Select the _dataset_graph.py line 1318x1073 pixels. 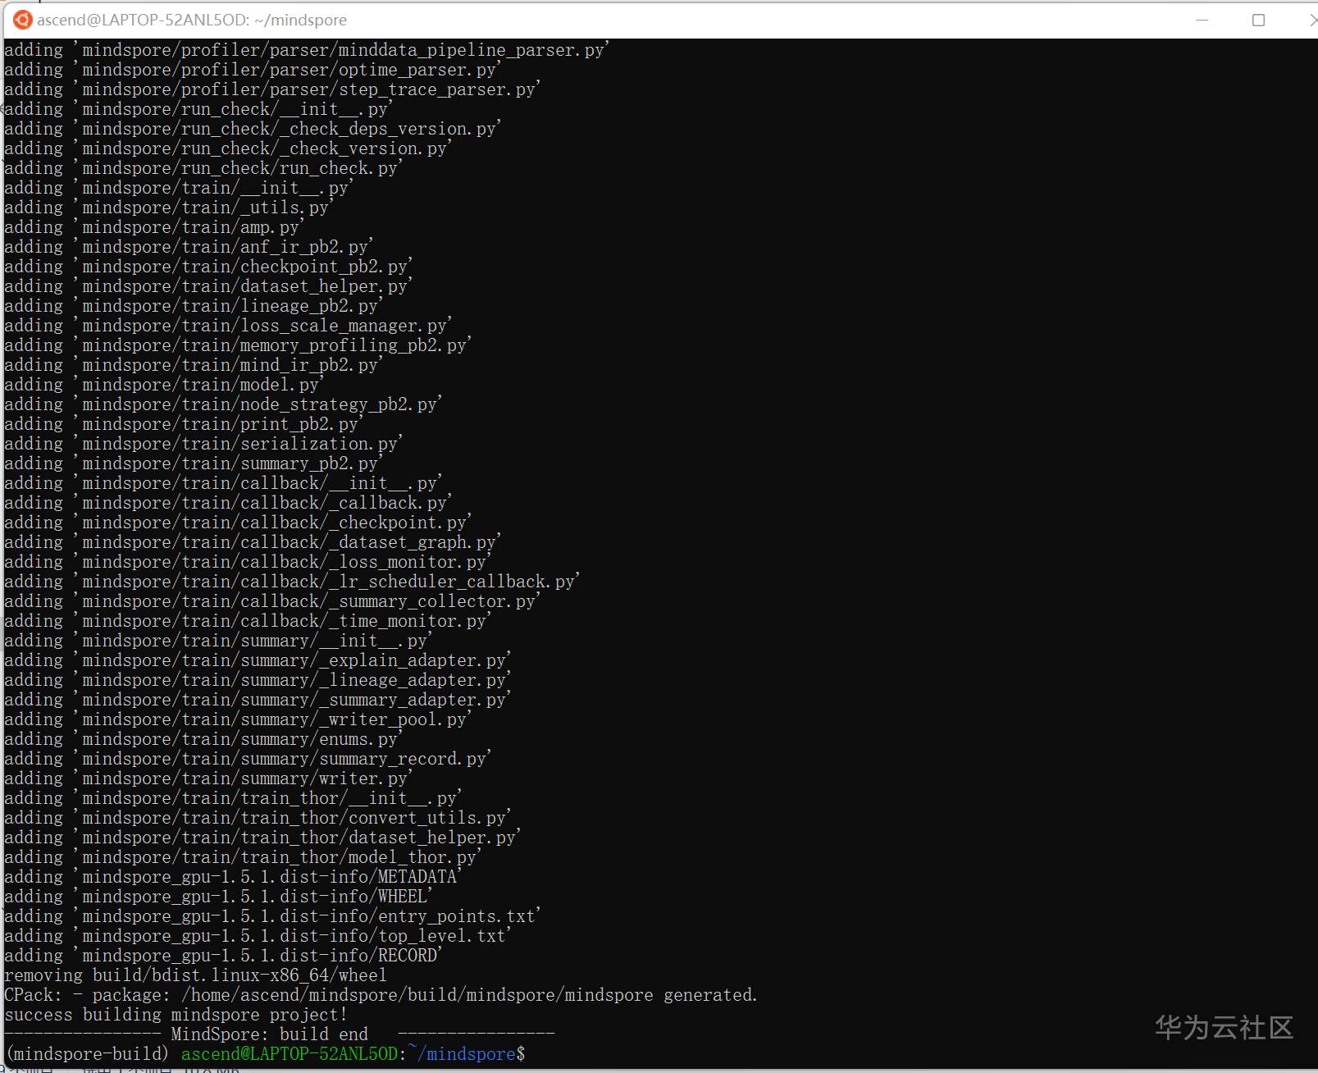point(253,542)
